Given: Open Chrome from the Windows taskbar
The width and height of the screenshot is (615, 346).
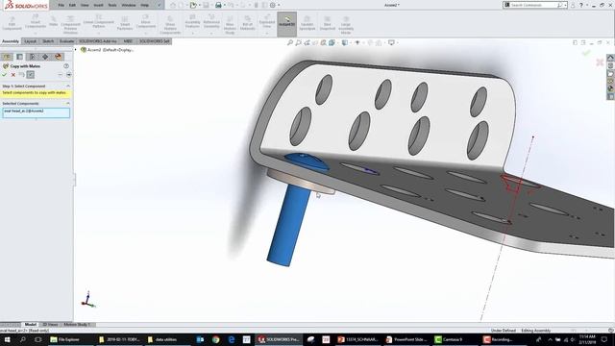Looking at the screenshot, I should pyautogui.click(x=215, y=339).
